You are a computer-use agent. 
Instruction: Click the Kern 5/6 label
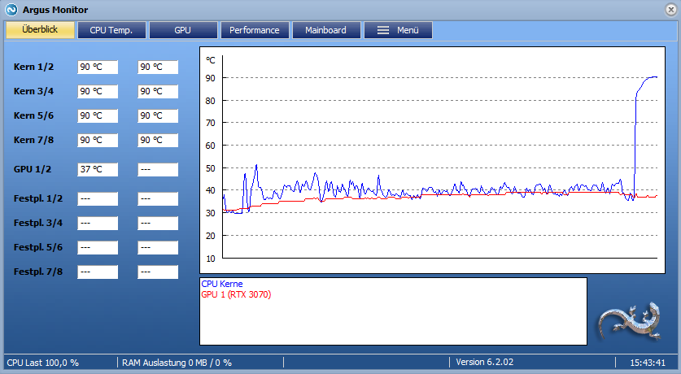pyautogui.click(x=33, y=115)
